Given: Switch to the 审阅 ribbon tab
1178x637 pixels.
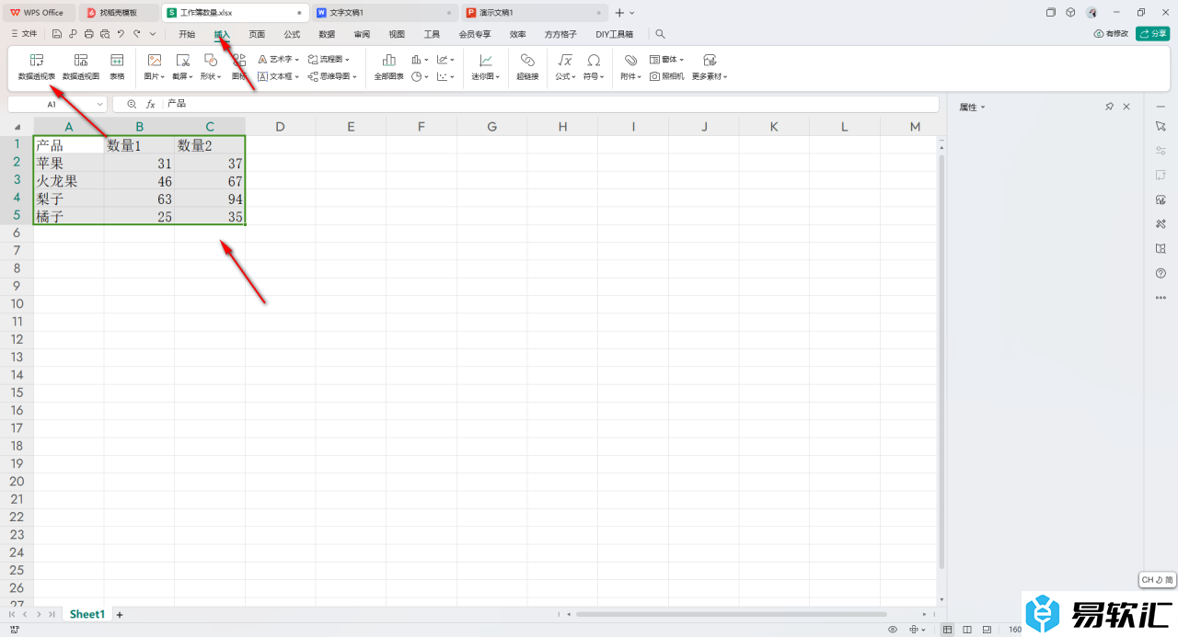Looking at the screenshot, I should tap(362, 34).
